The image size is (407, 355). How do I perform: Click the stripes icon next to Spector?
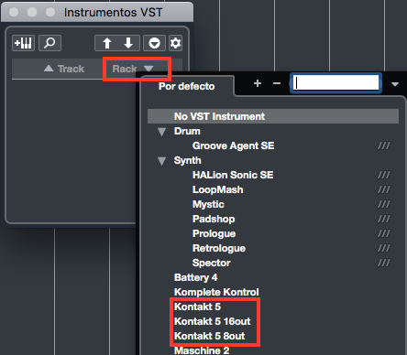point(384,263)
